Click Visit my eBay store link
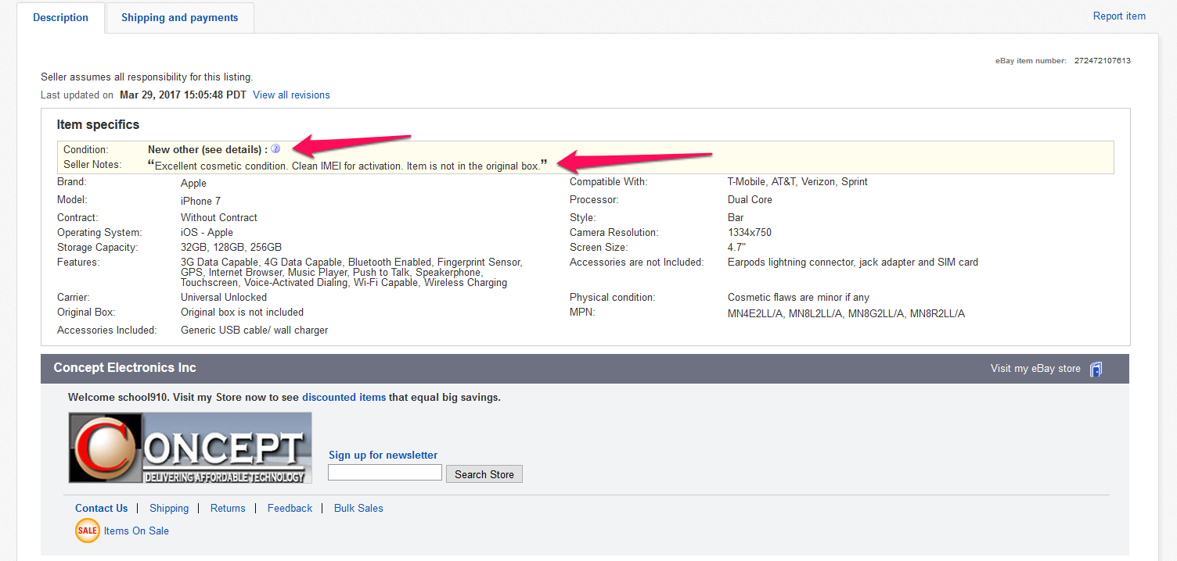The height and width of the screenshot is (561, 1177). pyautogui.click(x=1035, y=368)
